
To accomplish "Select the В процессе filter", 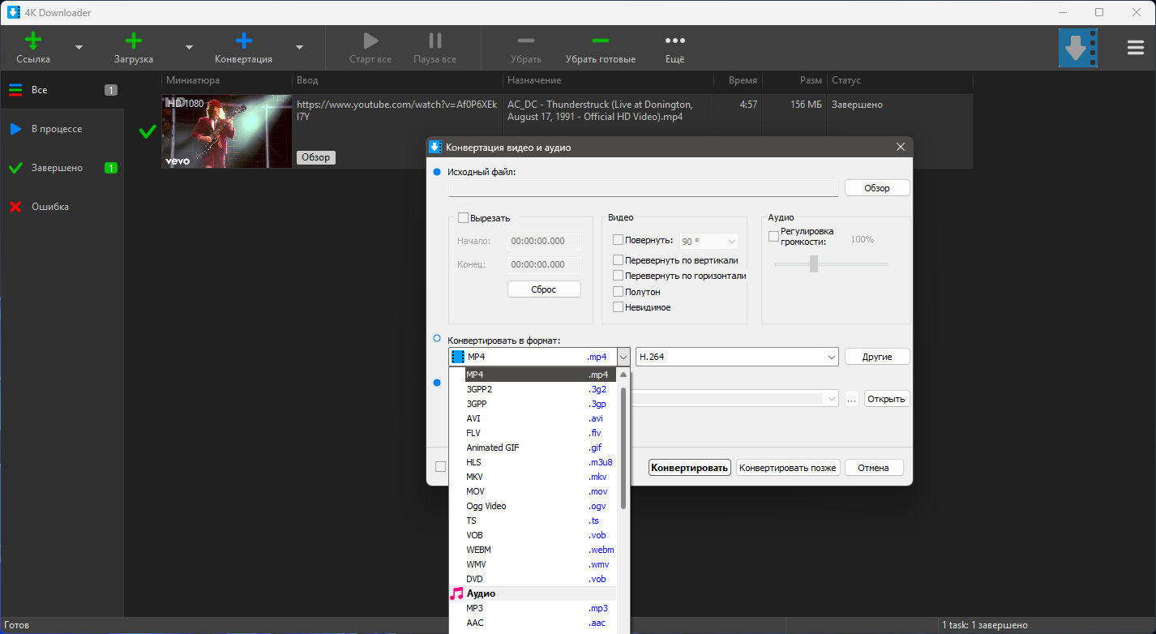I will coord(62,129).
